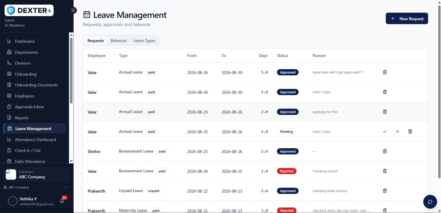
Task: Delete the 'Checking reason' rejected request
Action: (x=385, y=171)
